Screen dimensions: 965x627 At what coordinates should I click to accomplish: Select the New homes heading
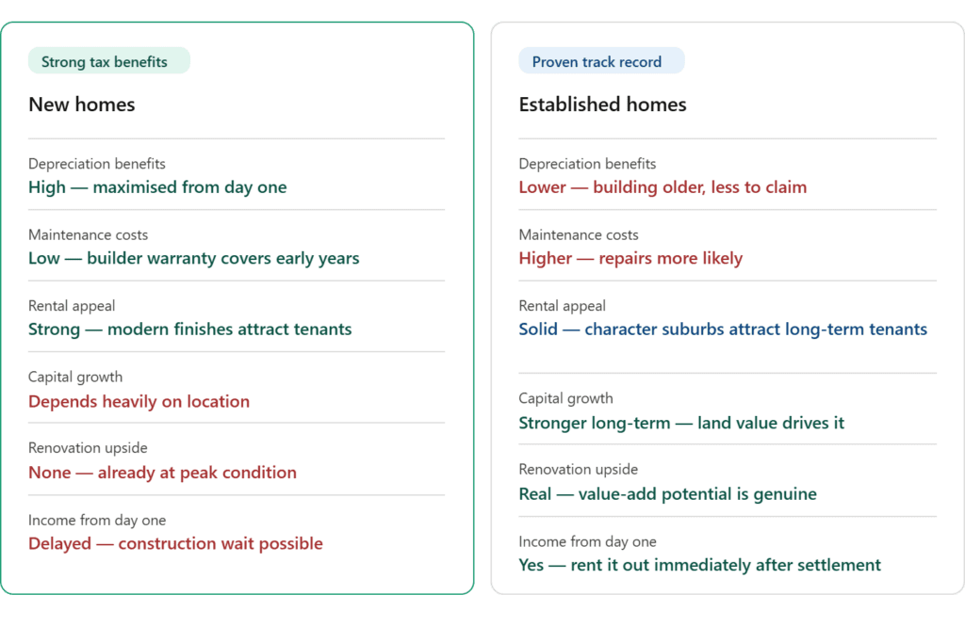tap(82, 104)
